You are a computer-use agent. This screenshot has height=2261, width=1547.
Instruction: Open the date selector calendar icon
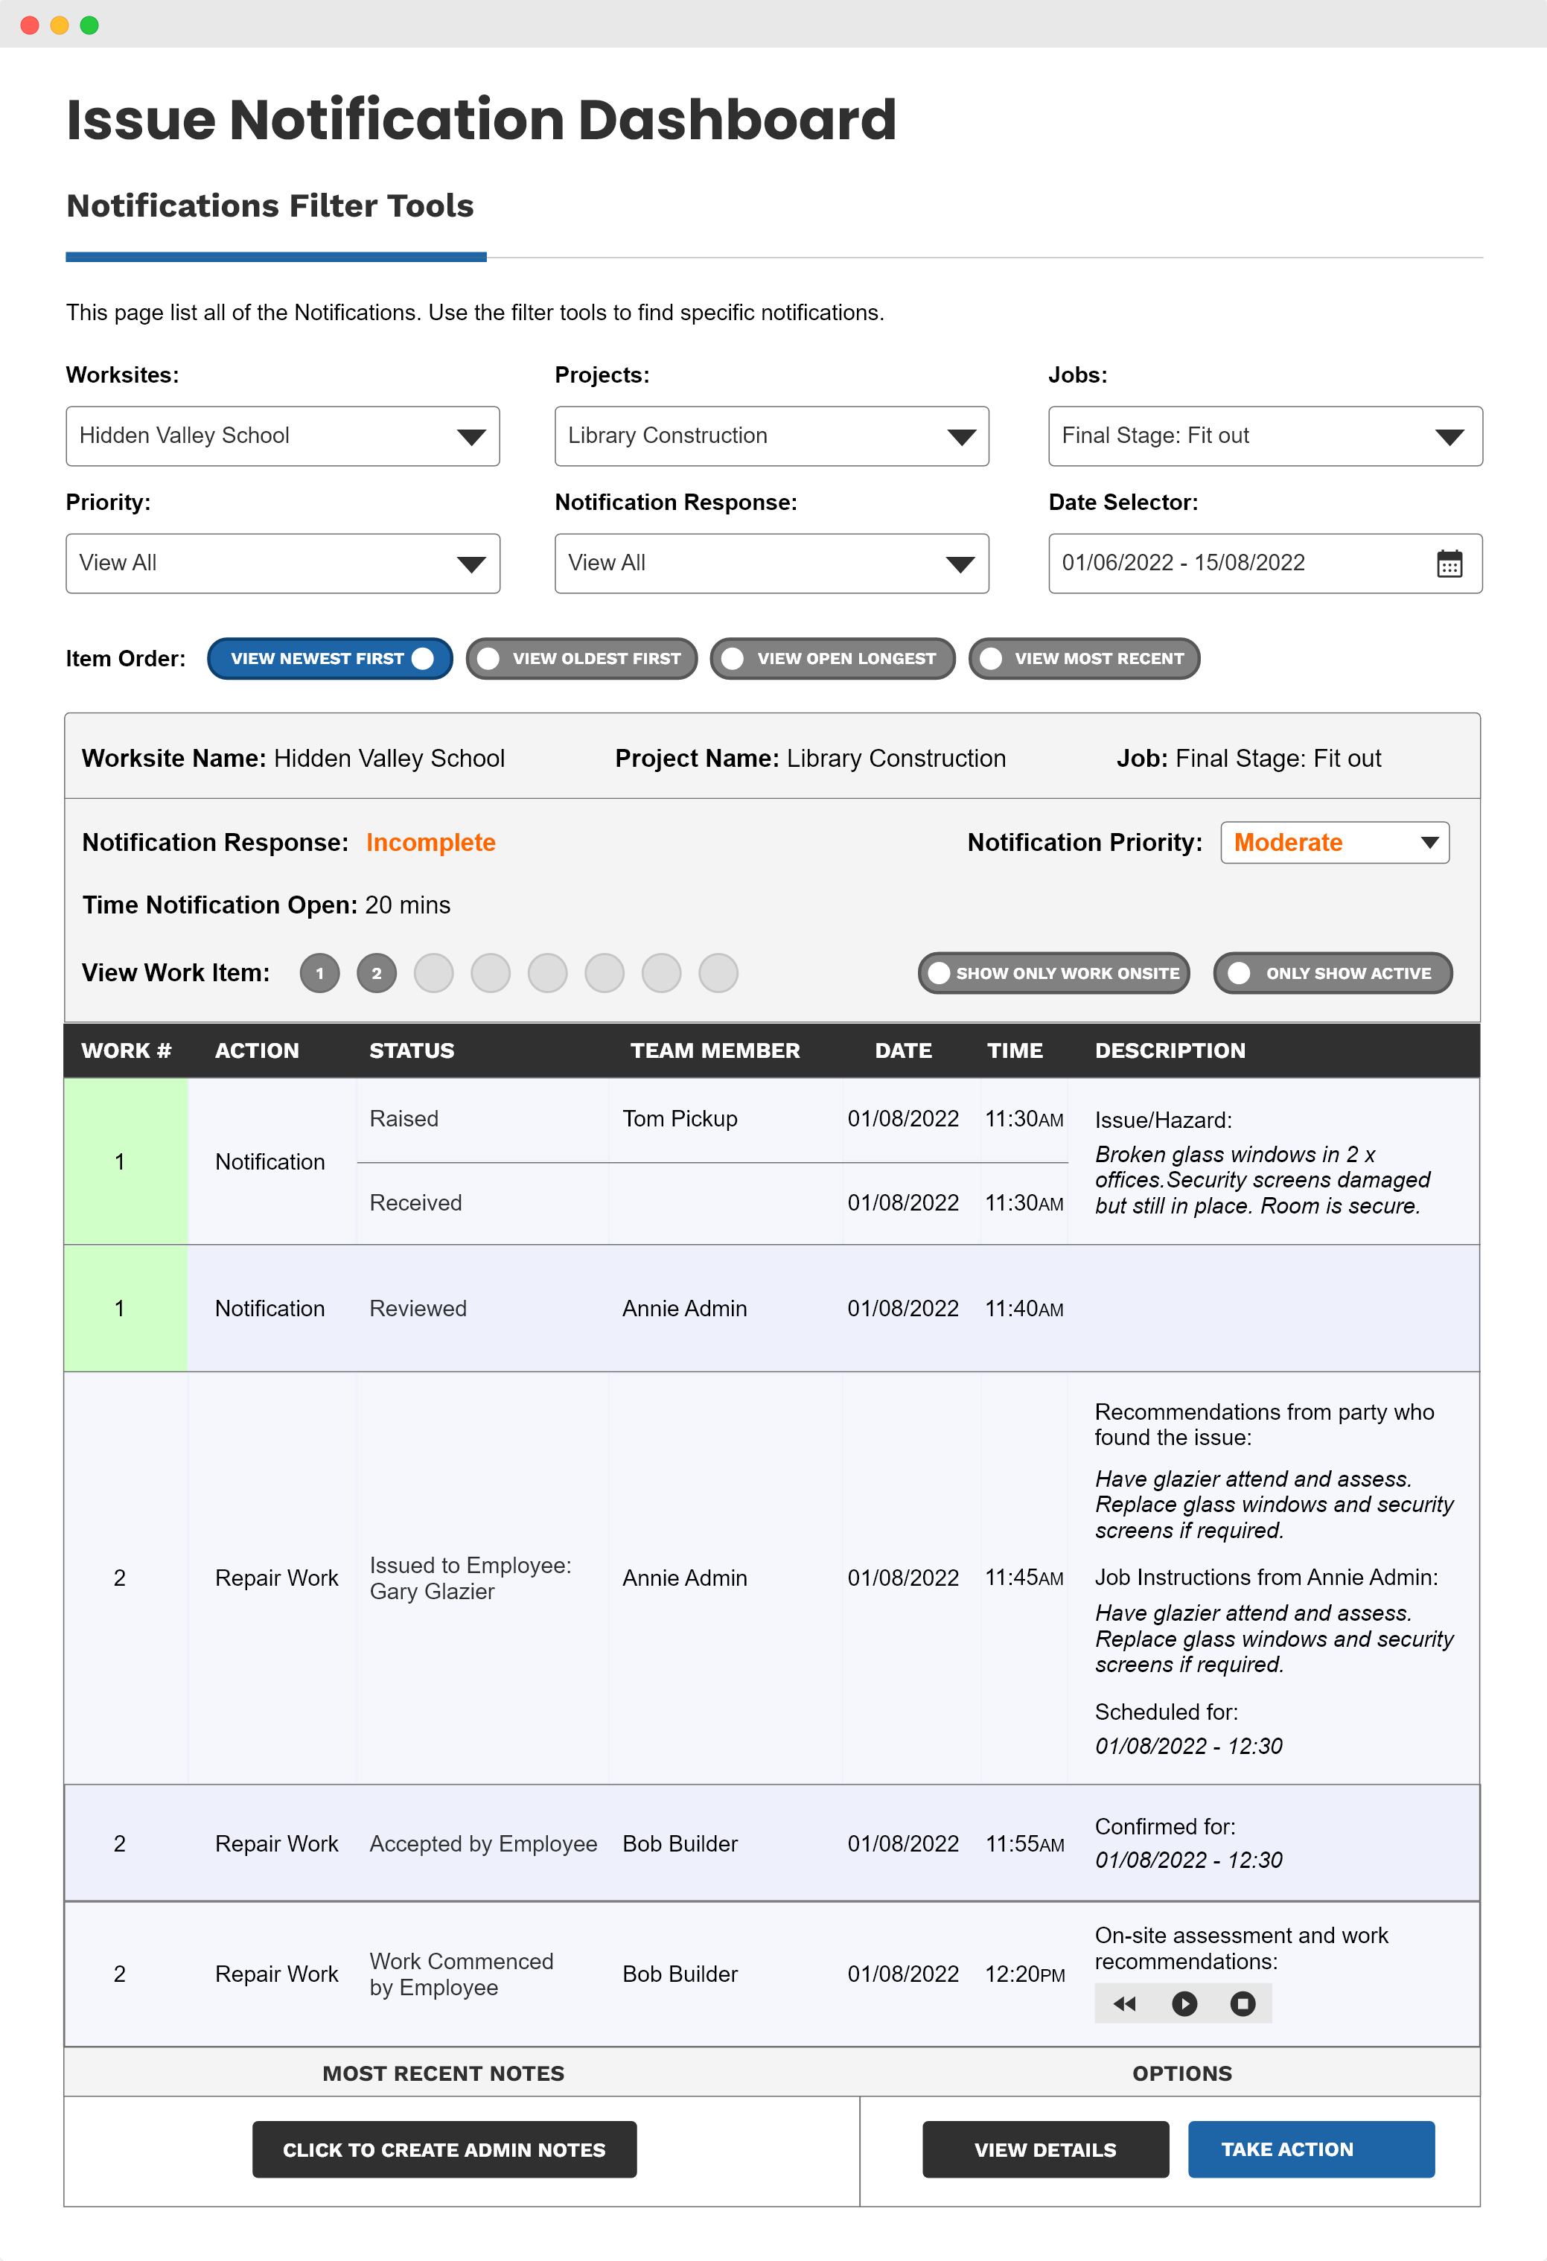pos(1449,564)
